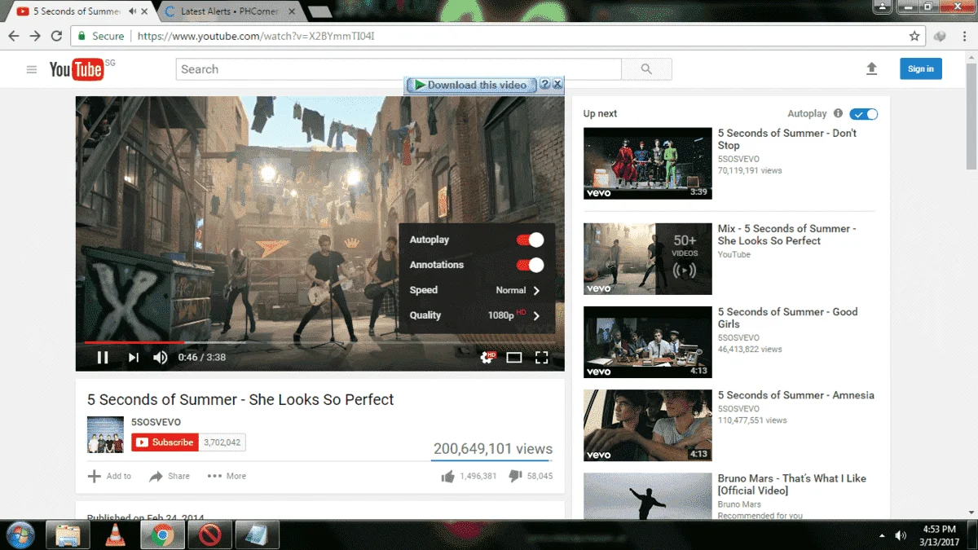Open the 5SOSVEVO channel avatar
978x550 pixels.
pos(105,434)
